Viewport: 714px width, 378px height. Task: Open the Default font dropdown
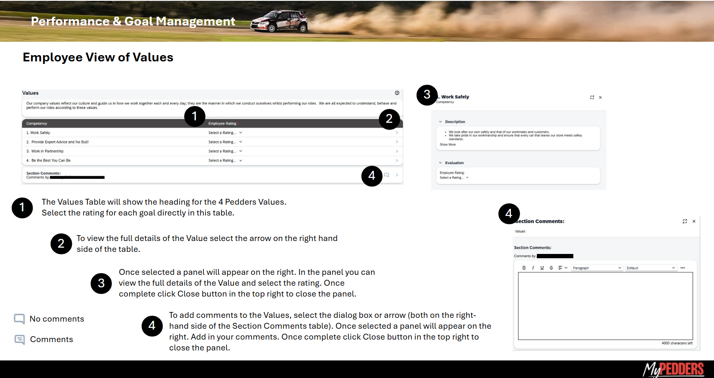pos(650,268)
